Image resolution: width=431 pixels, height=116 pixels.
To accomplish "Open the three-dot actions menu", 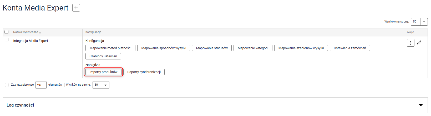I will pos(410,43).
